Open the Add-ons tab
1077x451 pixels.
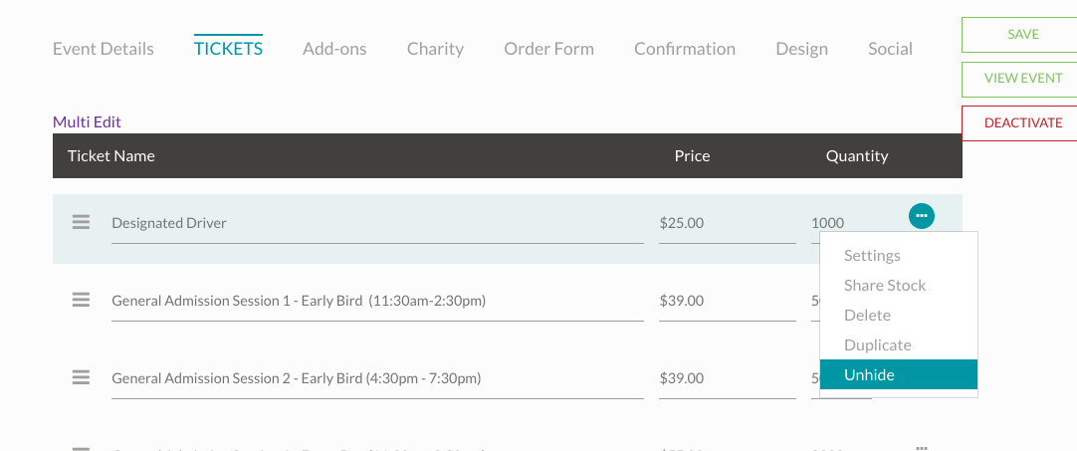334,49
